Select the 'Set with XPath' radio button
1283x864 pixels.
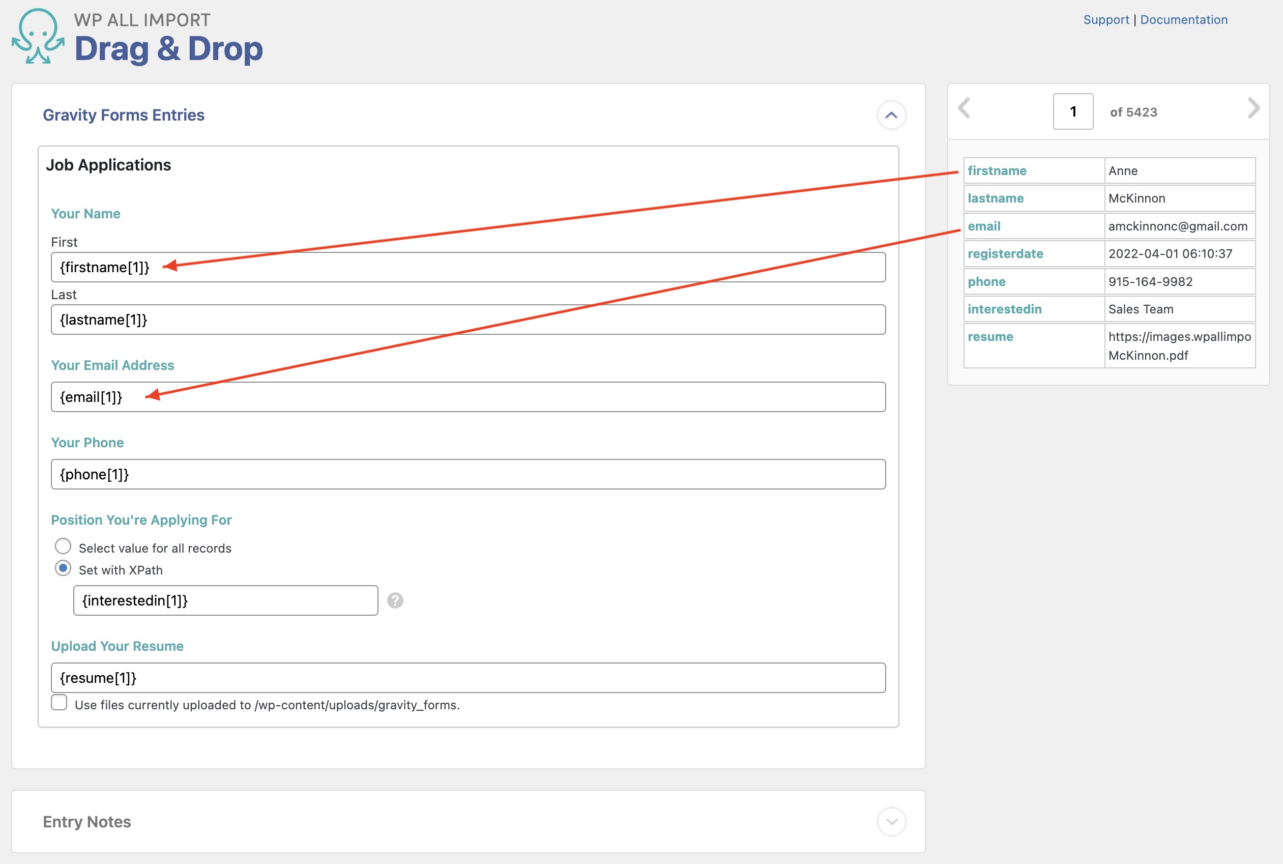[64, 568]
